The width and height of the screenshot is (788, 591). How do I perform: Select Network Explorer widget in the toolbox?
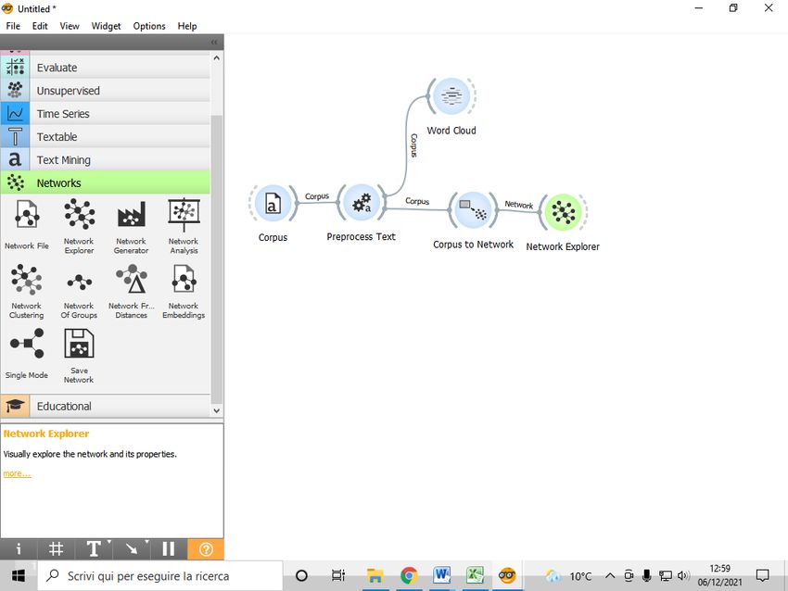[79, 226]
